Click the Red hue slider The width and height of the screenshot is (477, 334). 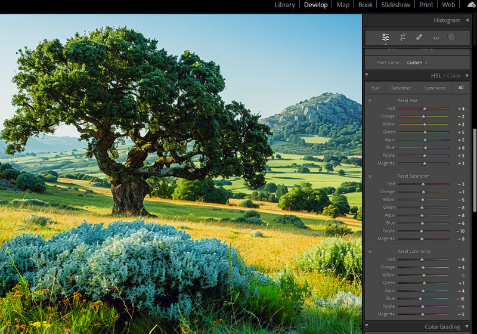pos(424,109)
